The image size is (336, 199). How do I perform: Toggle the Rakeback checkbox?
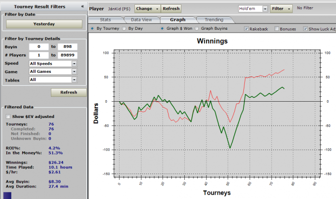pos(246,29)
